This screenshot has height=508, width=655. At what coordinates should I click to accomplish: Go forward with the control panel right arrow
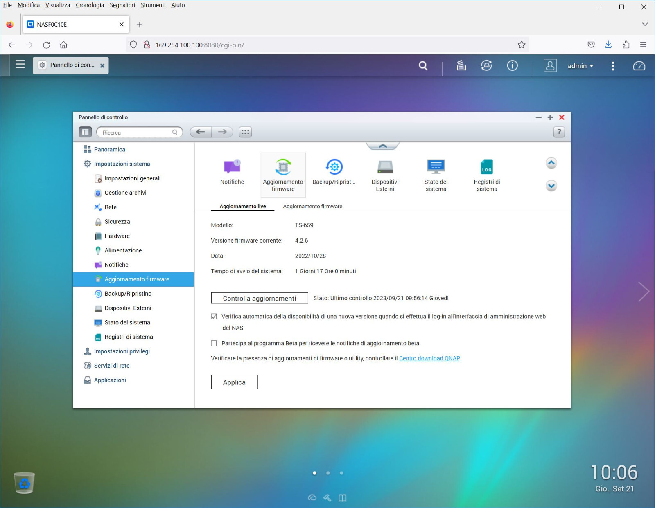click(x=222, y=132)
